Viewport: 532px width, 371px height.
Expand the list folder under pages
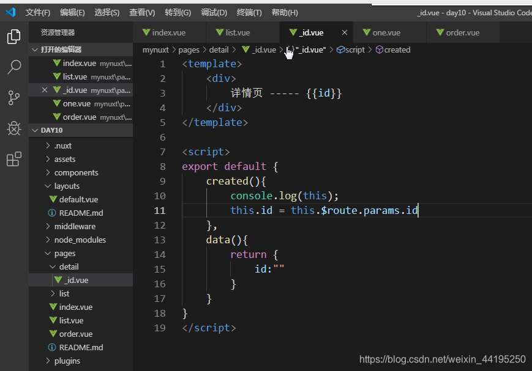pos(81,293)
